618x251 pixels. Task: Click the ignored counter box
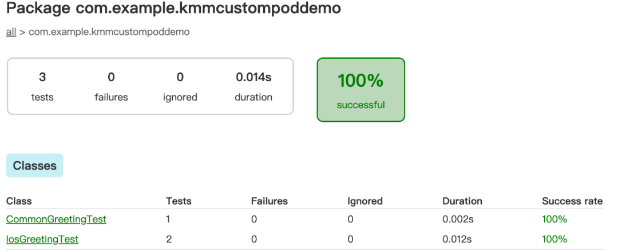coord(180,87)
